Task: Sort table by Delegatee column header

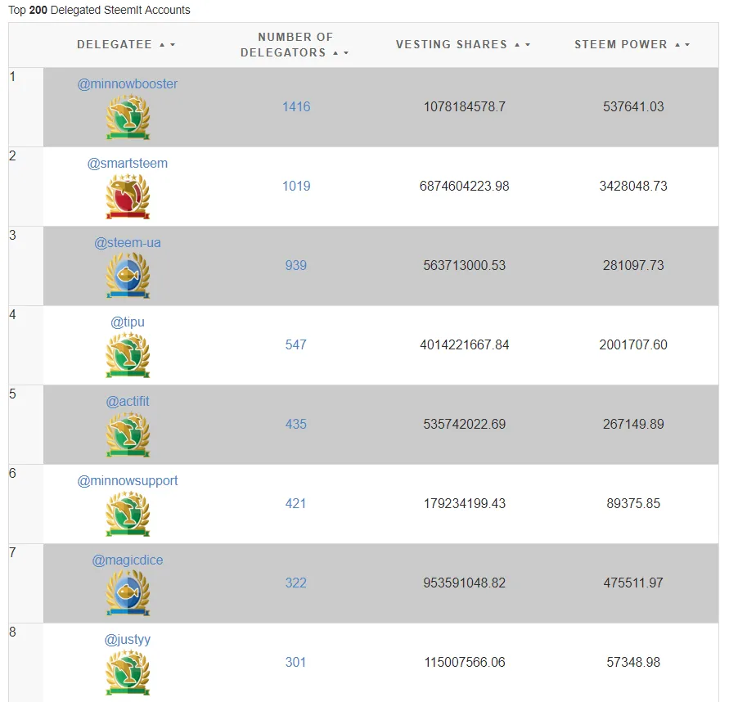Action: coord(115,45)
